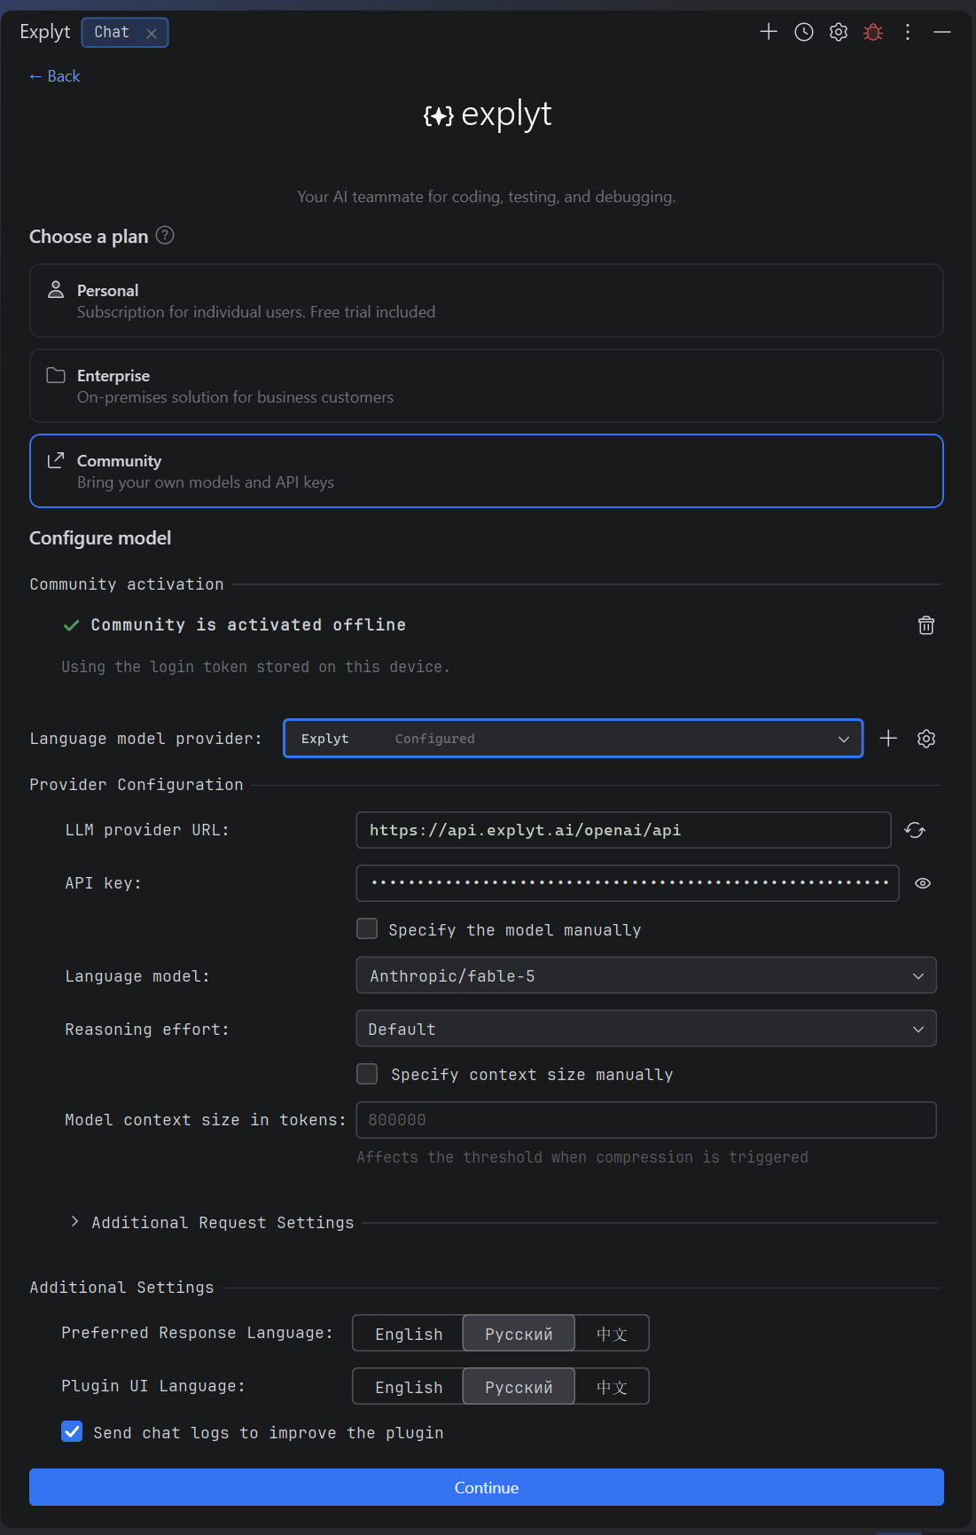Screen dimensions: 976x1535
Task: Click the API key field
Action: [628, 883]
